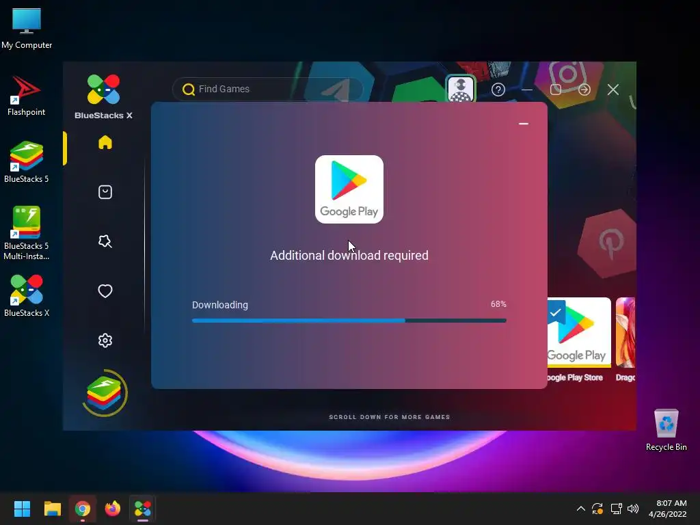This screenshot has height=525, width=700.
Task: Open the discover games search icon in sidebar
Action: [105, 241]
